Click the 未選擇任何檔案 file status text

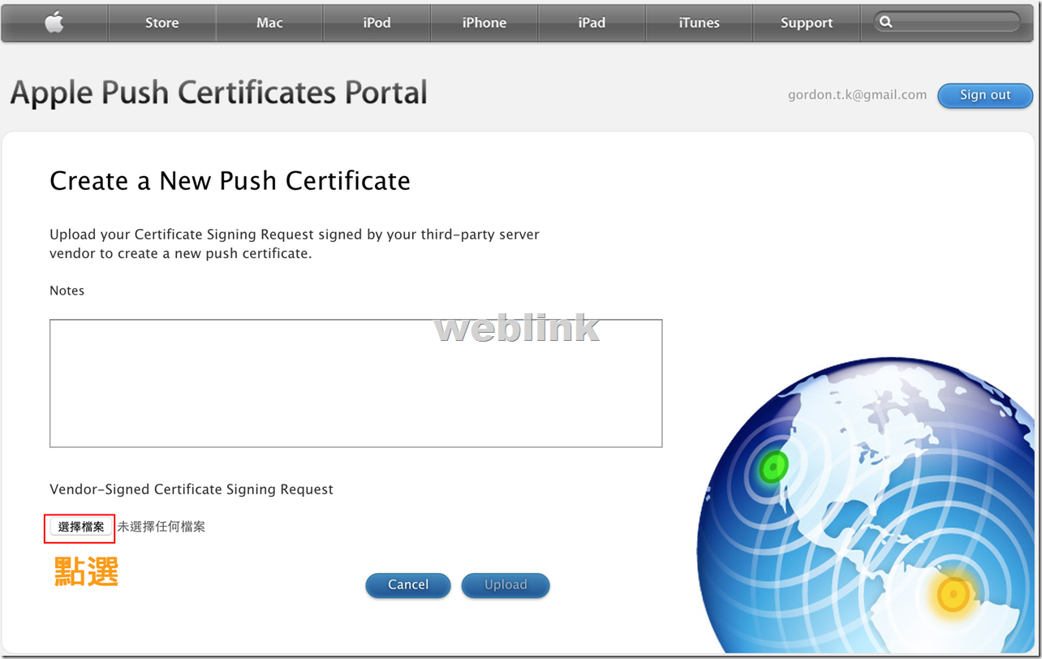161,527
